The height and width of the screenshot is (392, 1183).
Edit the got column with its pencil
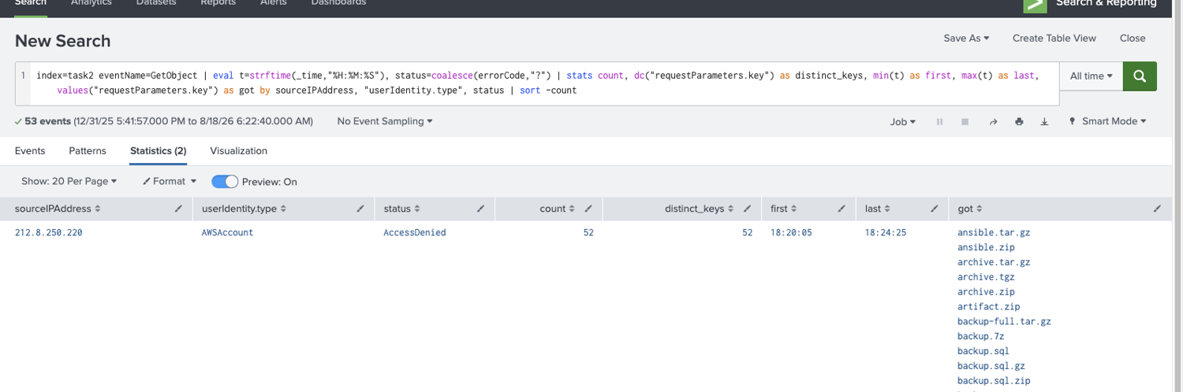pyautogui.click(x=1157, y=209)
